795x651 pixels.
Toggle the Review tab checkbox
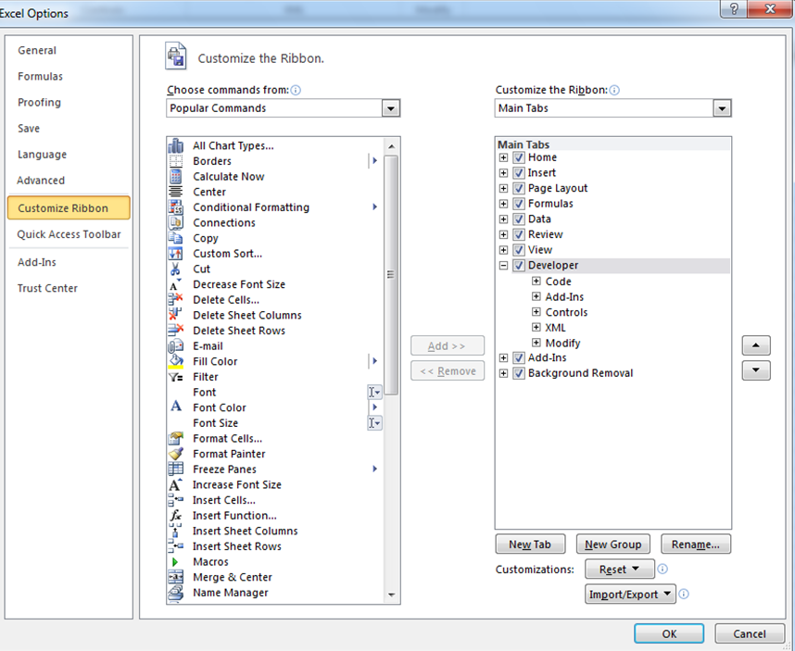coord(519,234)
